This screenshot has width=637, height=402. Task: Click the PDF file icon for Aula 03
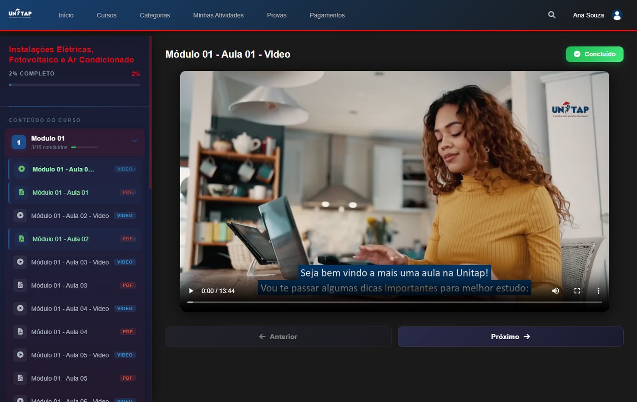pos(20,285)
